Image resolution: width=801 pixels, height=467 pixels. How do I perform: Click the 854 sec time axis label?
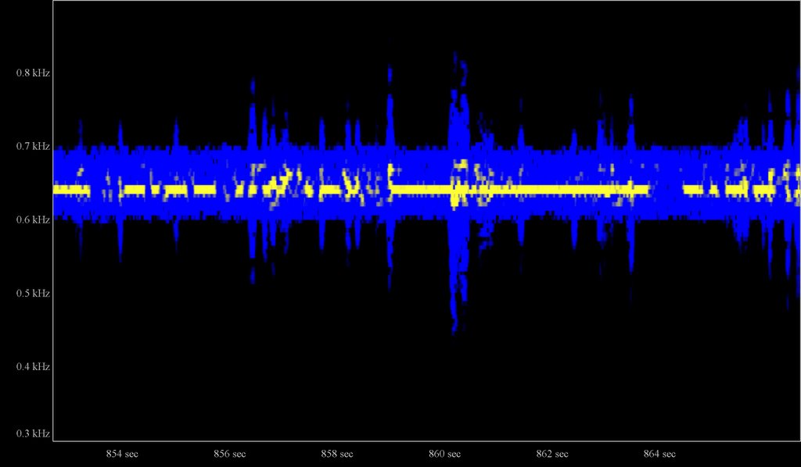tap(122, 454)
